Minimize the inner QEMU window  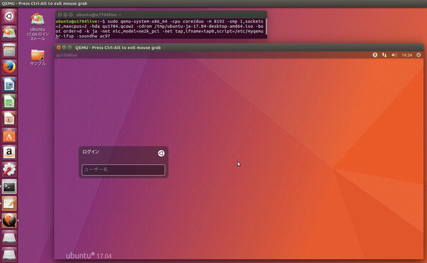[64, 48]
